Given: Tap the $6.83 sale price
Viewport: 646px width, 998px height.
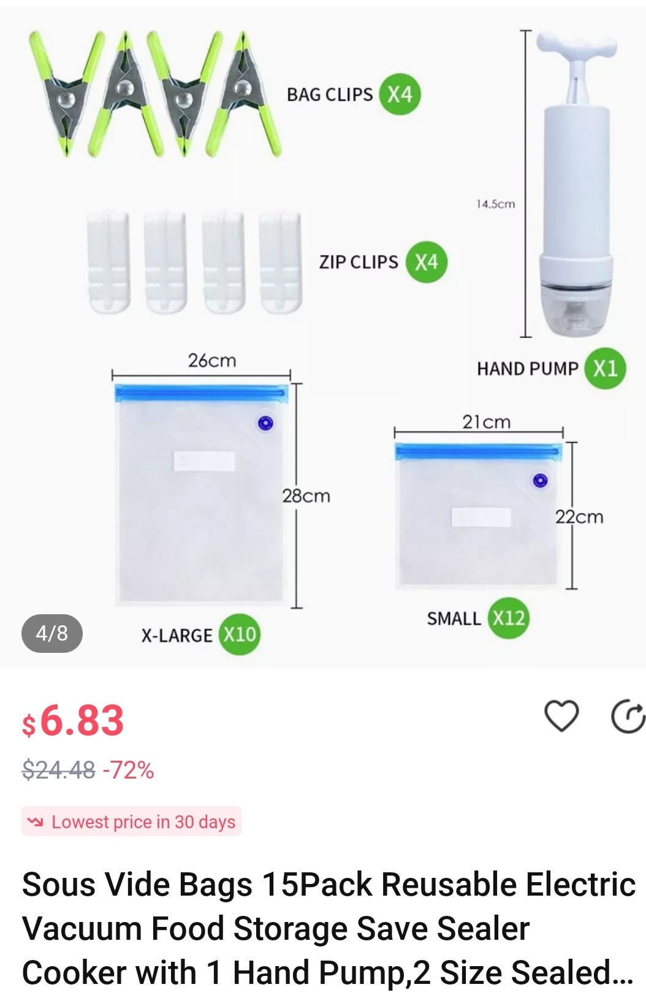Looking at the screenshot, I should (74, 720).
